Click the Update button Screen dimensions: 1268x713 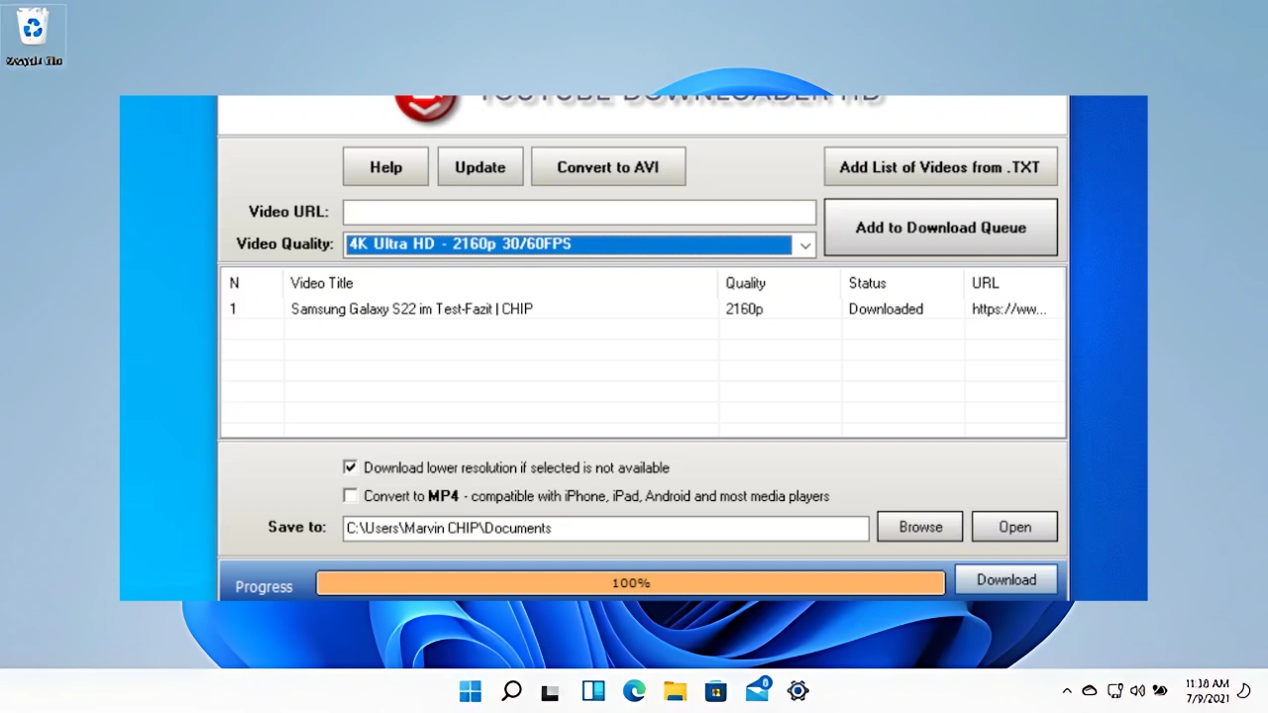point(480,167)
